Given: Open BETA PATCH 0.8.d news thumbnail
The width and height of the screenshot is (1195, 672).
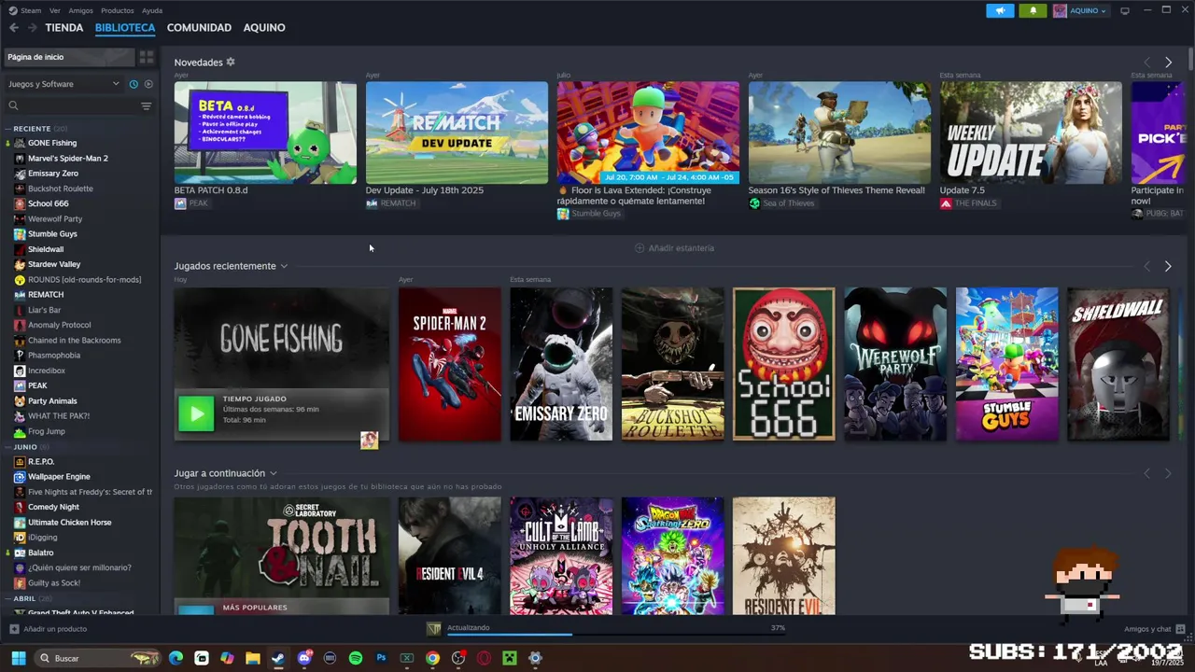Looking at the screenshot, I should [265, 133].
